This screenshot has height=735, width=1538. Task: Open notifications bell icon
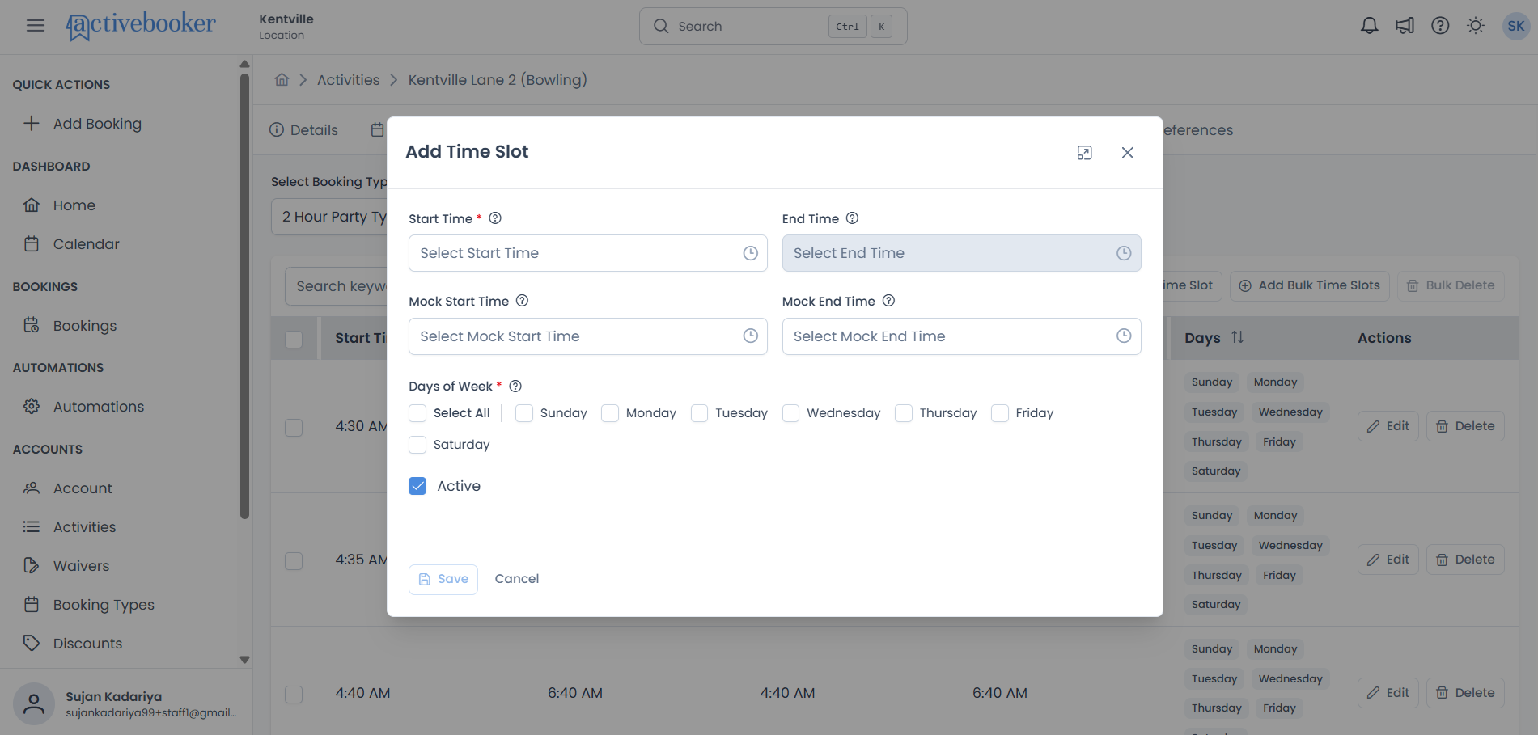coord(1369,26)
